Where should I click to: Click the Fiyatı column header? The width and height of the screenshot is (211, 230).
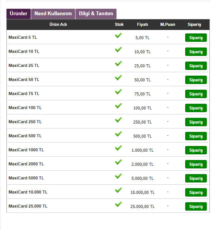(142, 24)
